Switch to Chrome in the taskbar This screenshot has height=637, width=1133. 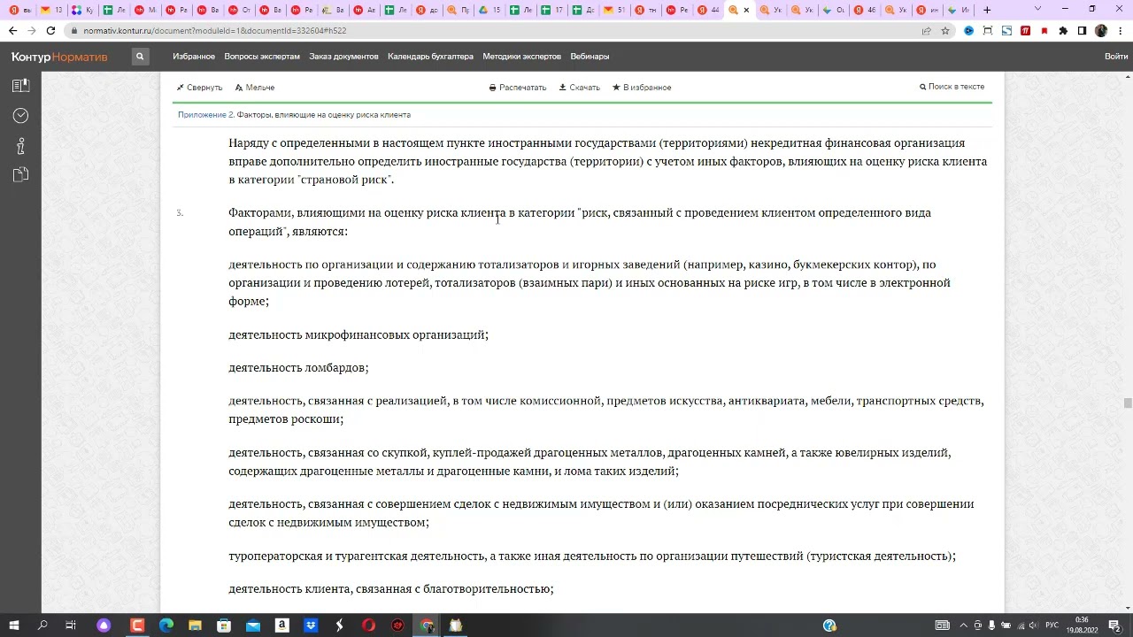tap(427, 625)
